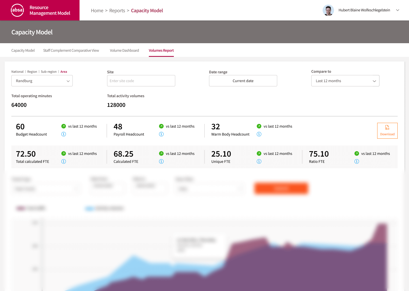Switch to Volume Dashboard tab
The height and width of the screenshot is (291, 409).
click(x=124, y=51)
